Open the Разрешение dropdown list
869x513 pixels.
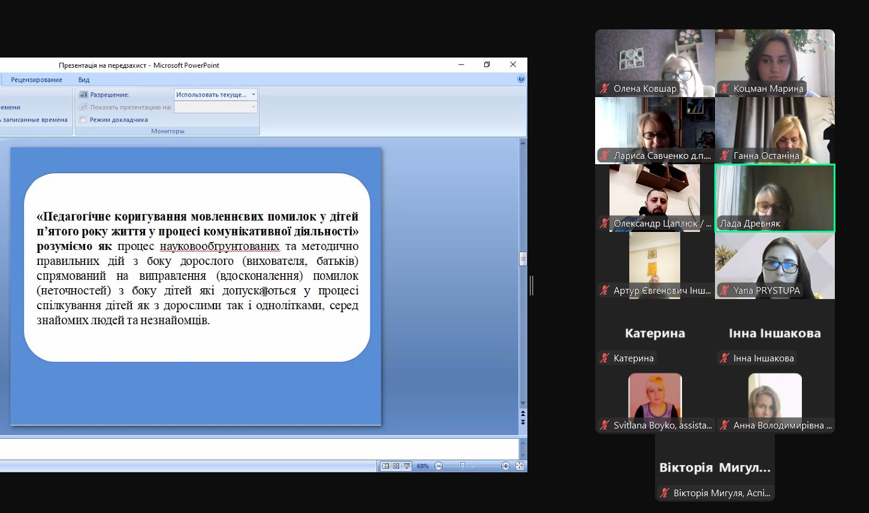point(254,95)
